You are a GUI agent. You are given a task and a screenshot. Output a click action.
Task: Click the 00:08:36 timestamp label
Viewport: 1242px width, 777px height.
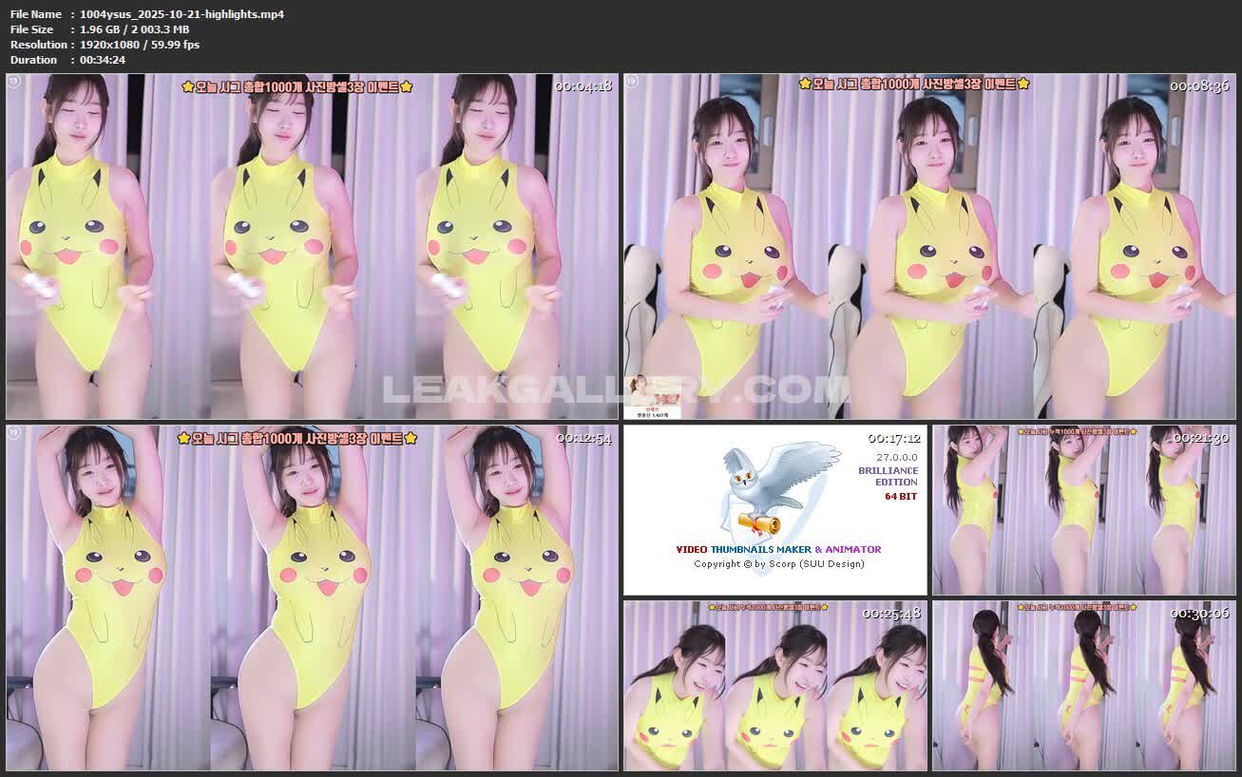[x=1200, y=86]
